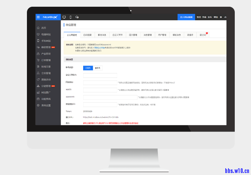251x175 pixels.
Task: Click the gear icon beside 系统设置
Action: pyautogui.click(x=38, y=105)
